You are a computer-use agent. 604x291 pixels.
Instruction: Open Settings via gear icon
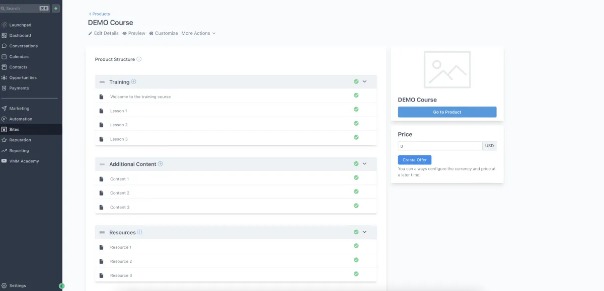[4, 285]
